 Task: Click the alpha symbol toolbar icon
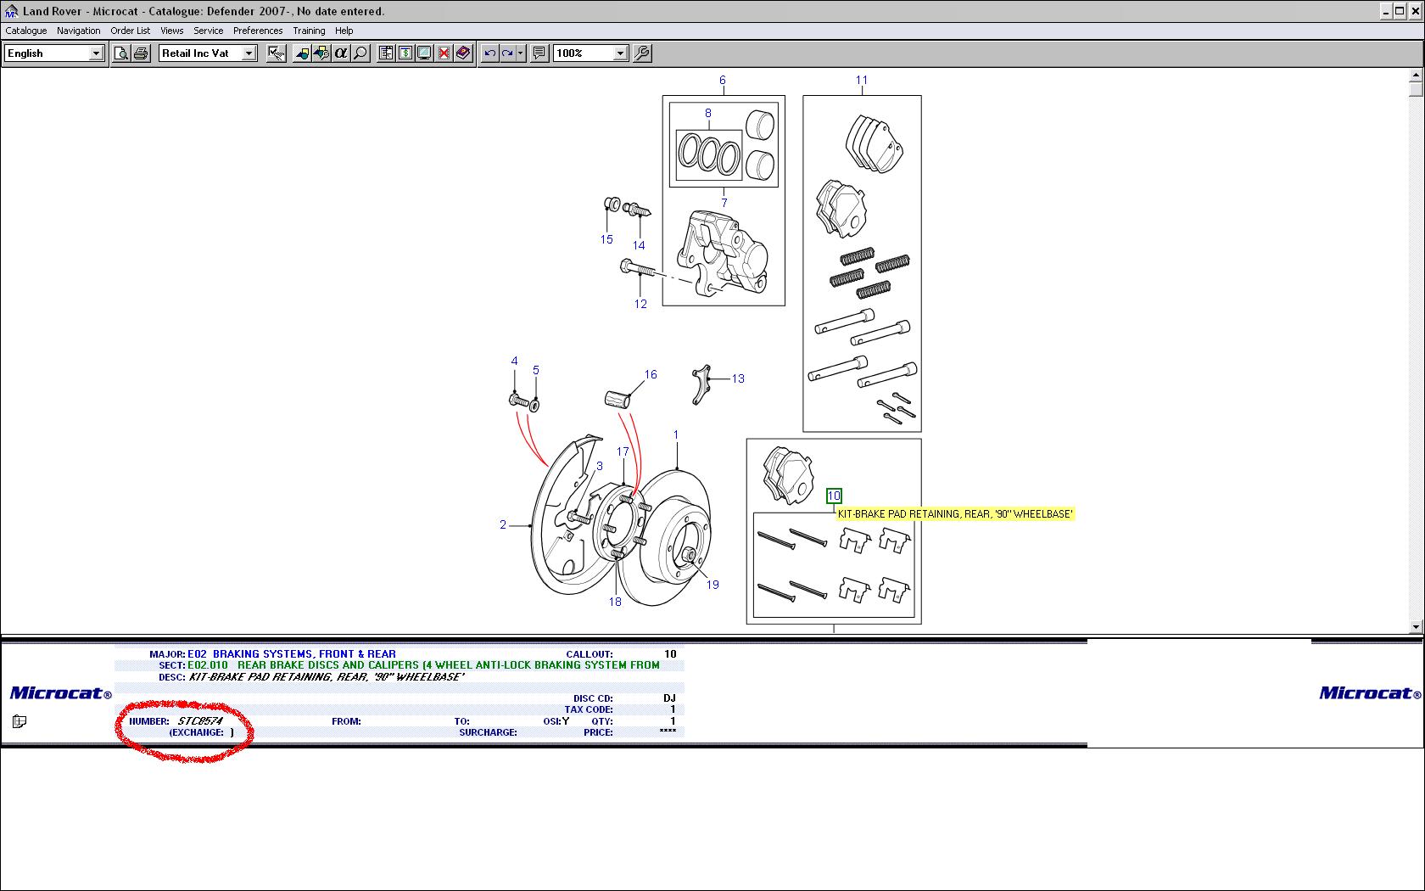click(x=341, y=53)
